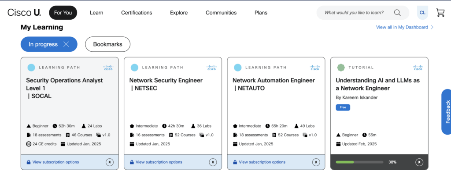Click the search magnifier icon
Viewport: 451px width, 182px height.
tap(397, 13)
